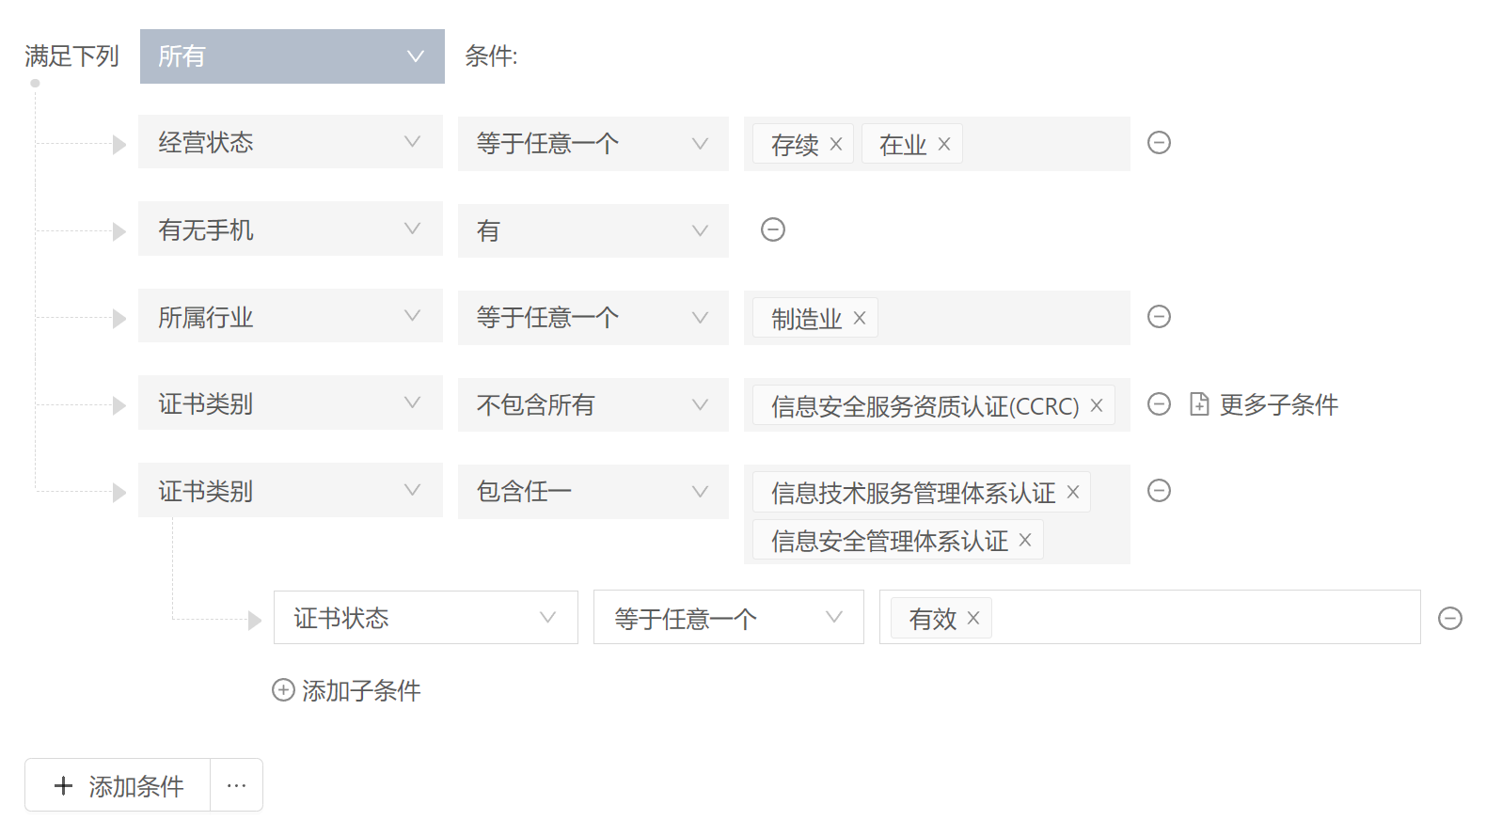The width and height of the screenshot is (1502, 836).
Task: Remove the 经营状态 condition row
Action: coord(1159,143)
